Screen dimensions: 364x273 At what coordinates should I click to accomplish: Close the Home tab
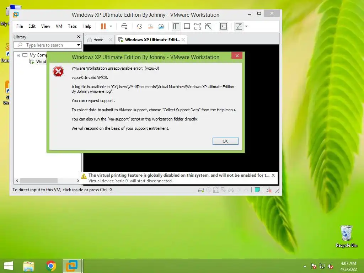(x=111, y=40)
